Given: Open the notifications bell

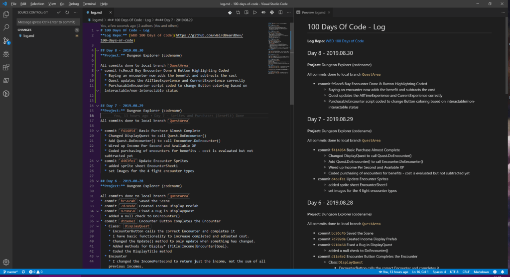Looking at the screenshot, I should coord(503,272).
